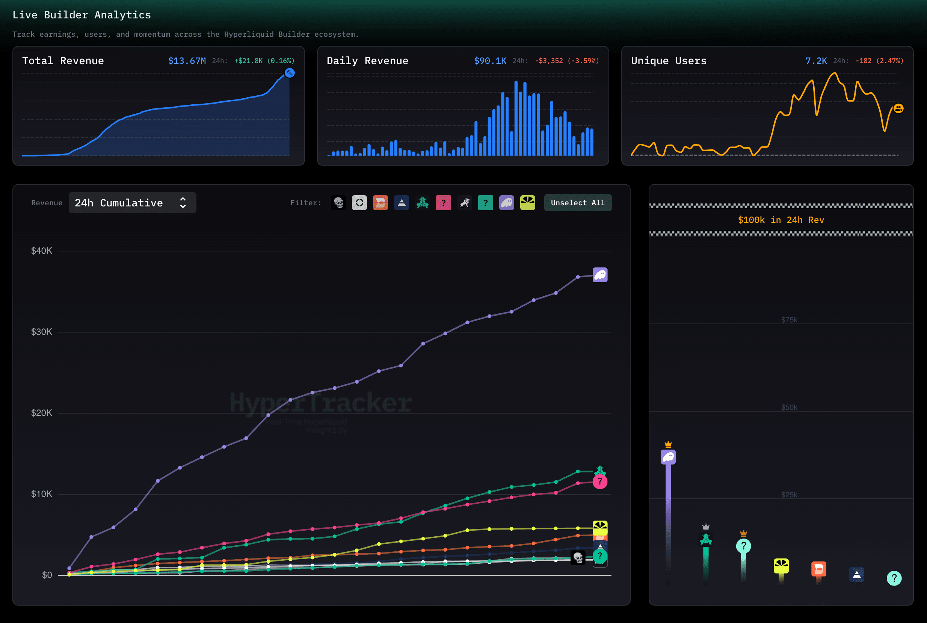Click the magnifier marker on Total Revenue chart
927x623 pixels.
coord(289,73)
